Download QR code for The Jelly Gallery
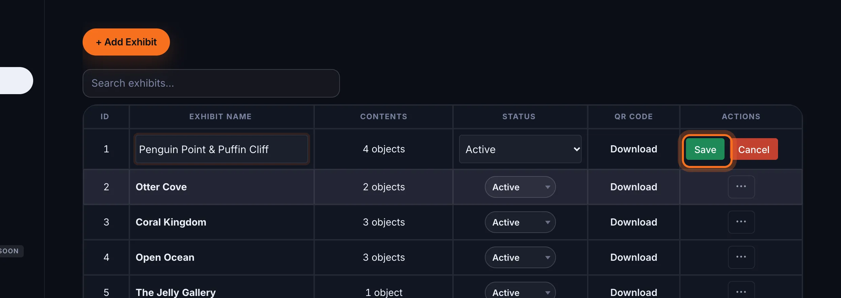Screen dimensions: 841x298 coord(633,292)
